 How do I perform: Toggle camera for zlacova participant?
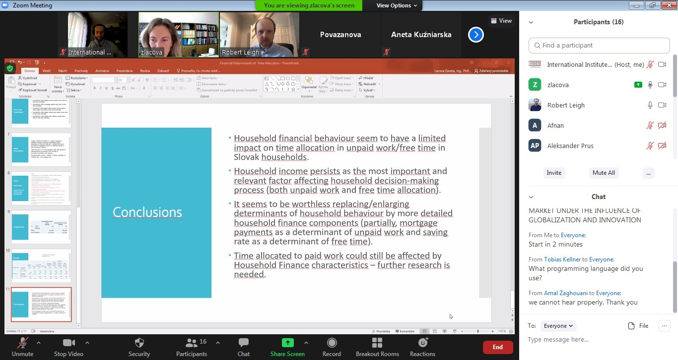point(662,85)
